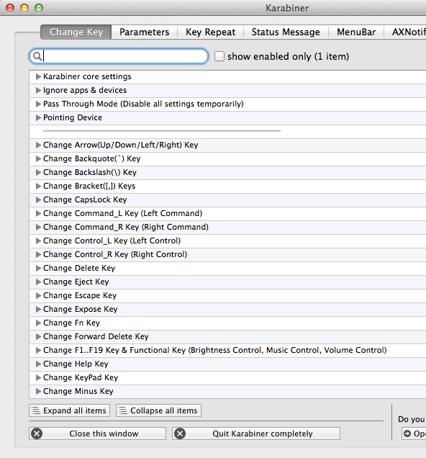Click Quit Karabiner completely button
The image size is (426, 458).
coord(256,434)
